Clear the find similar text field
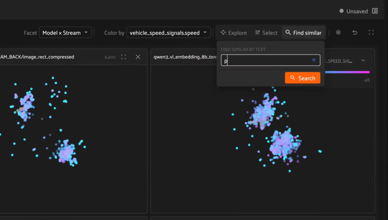Screen dimensions: 388x220 (x=314, y=60)
